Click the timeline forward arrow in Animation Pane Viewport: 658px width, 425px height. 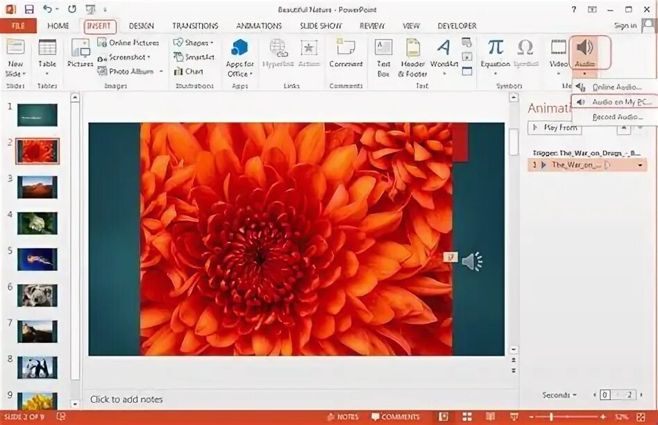(x=641, y=394)
